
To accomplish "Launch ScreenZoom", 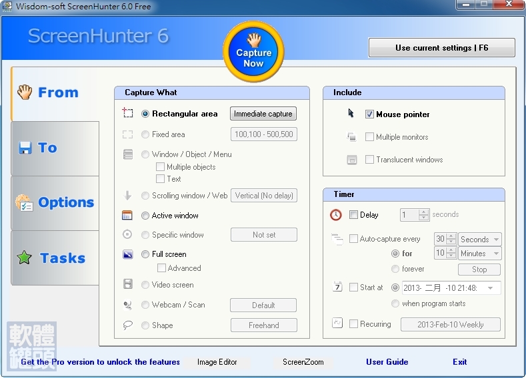I will click(303, 362).
